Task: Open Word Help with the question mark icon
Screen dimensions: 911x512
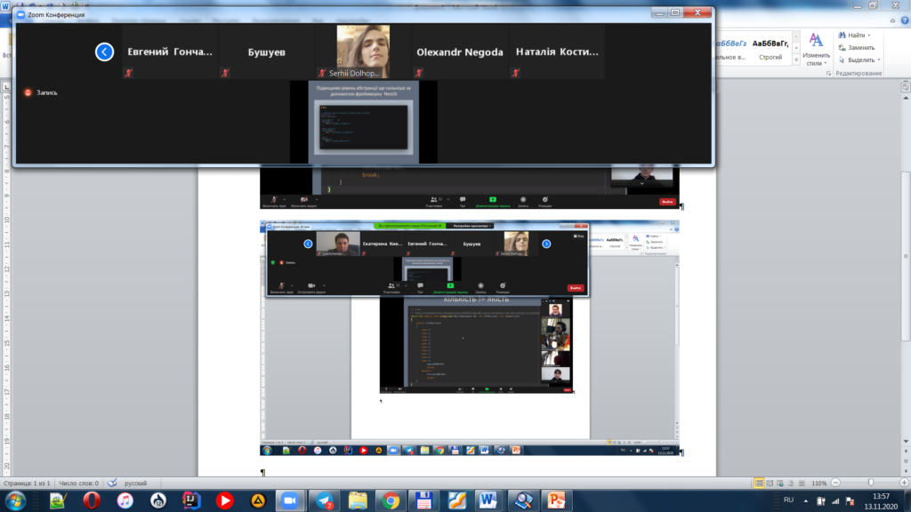Action: coord(905,20)
